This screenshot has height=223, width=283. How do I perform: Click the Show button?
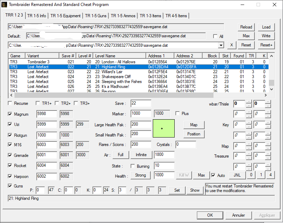point(195,190)
